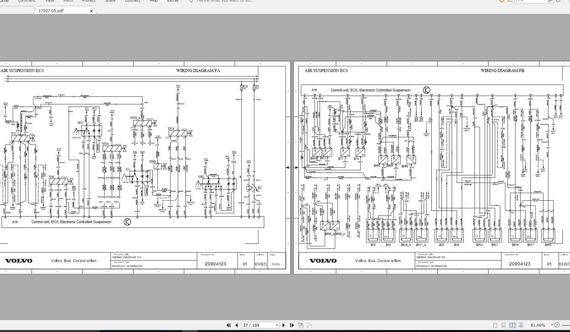Return to the previous view
This screenshot has width=570, height=332.
(x=301, y=325)
